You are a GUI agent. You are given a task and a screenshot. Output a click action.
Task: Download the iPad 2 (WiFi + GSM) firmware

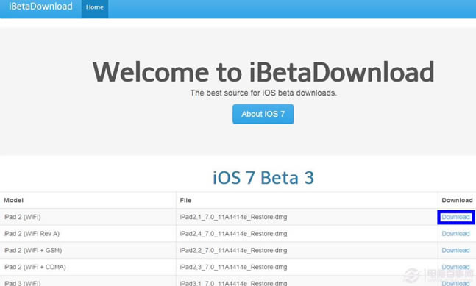point(455,251)
